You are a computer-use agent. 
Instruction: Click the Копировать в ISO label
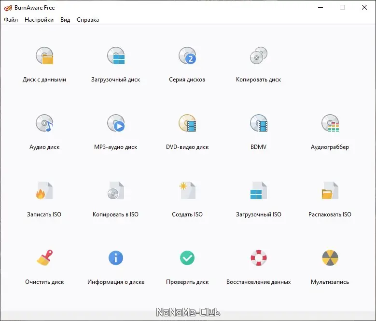pyautogui.click(x=115, y=214)
